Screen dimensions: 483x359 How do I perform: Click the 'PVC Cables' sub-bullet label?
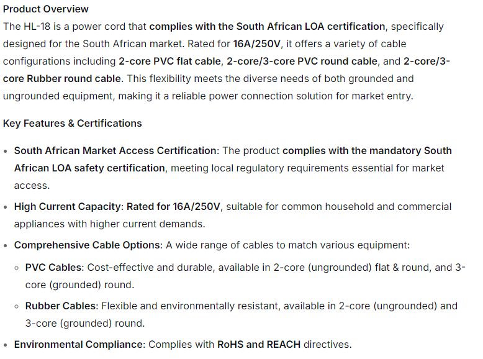53,267
